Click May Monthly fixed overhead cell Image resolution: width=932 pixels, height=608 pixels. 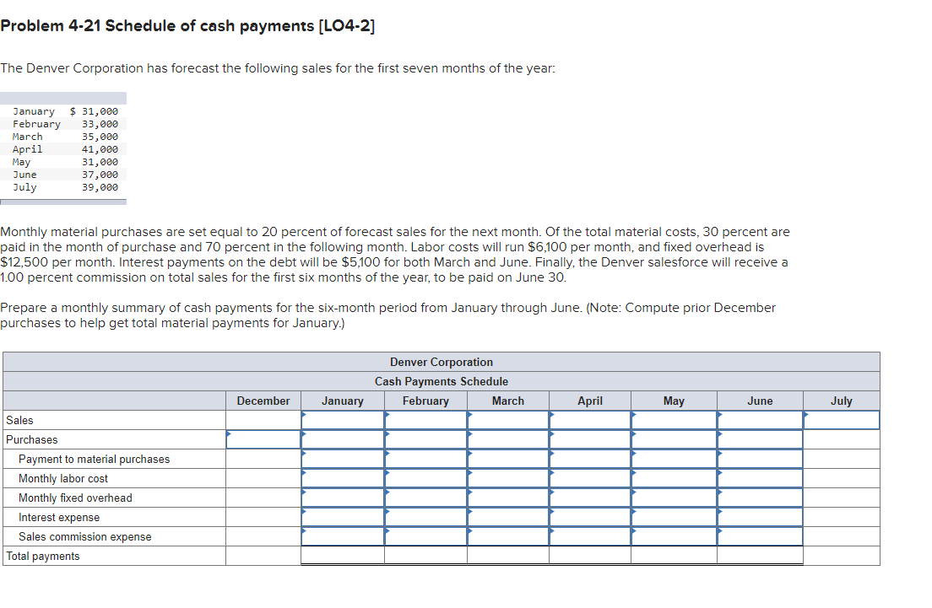point(674,498)
